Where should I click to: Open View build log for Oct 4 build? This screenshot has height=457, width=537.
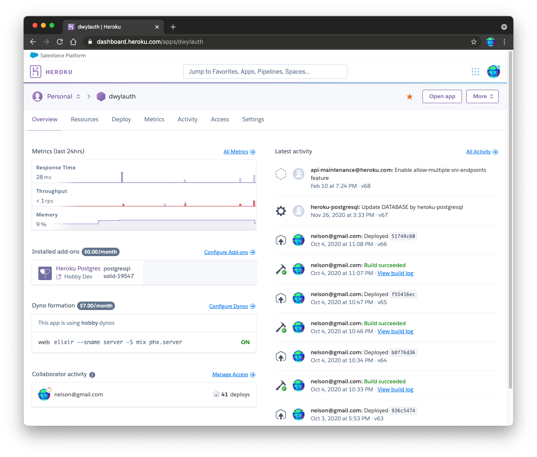coord(395,273)
